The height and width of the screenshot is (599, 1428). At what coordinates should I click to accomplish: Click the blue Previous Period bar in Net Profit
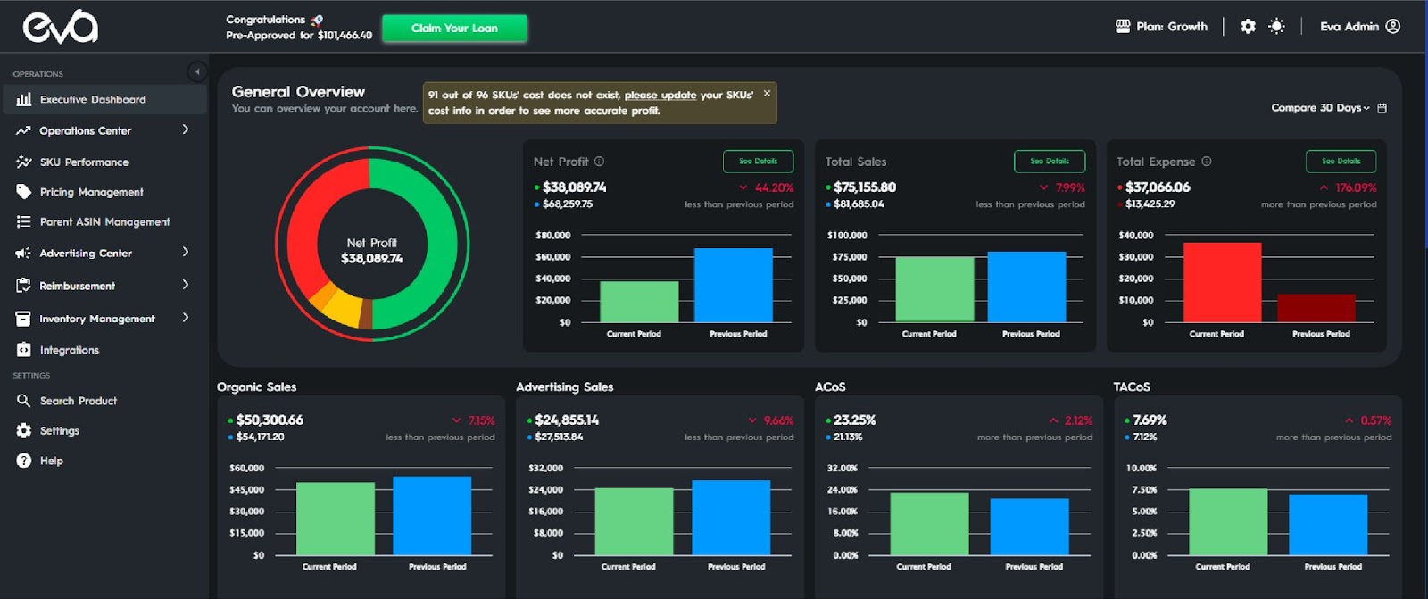(x=733, y=286)
